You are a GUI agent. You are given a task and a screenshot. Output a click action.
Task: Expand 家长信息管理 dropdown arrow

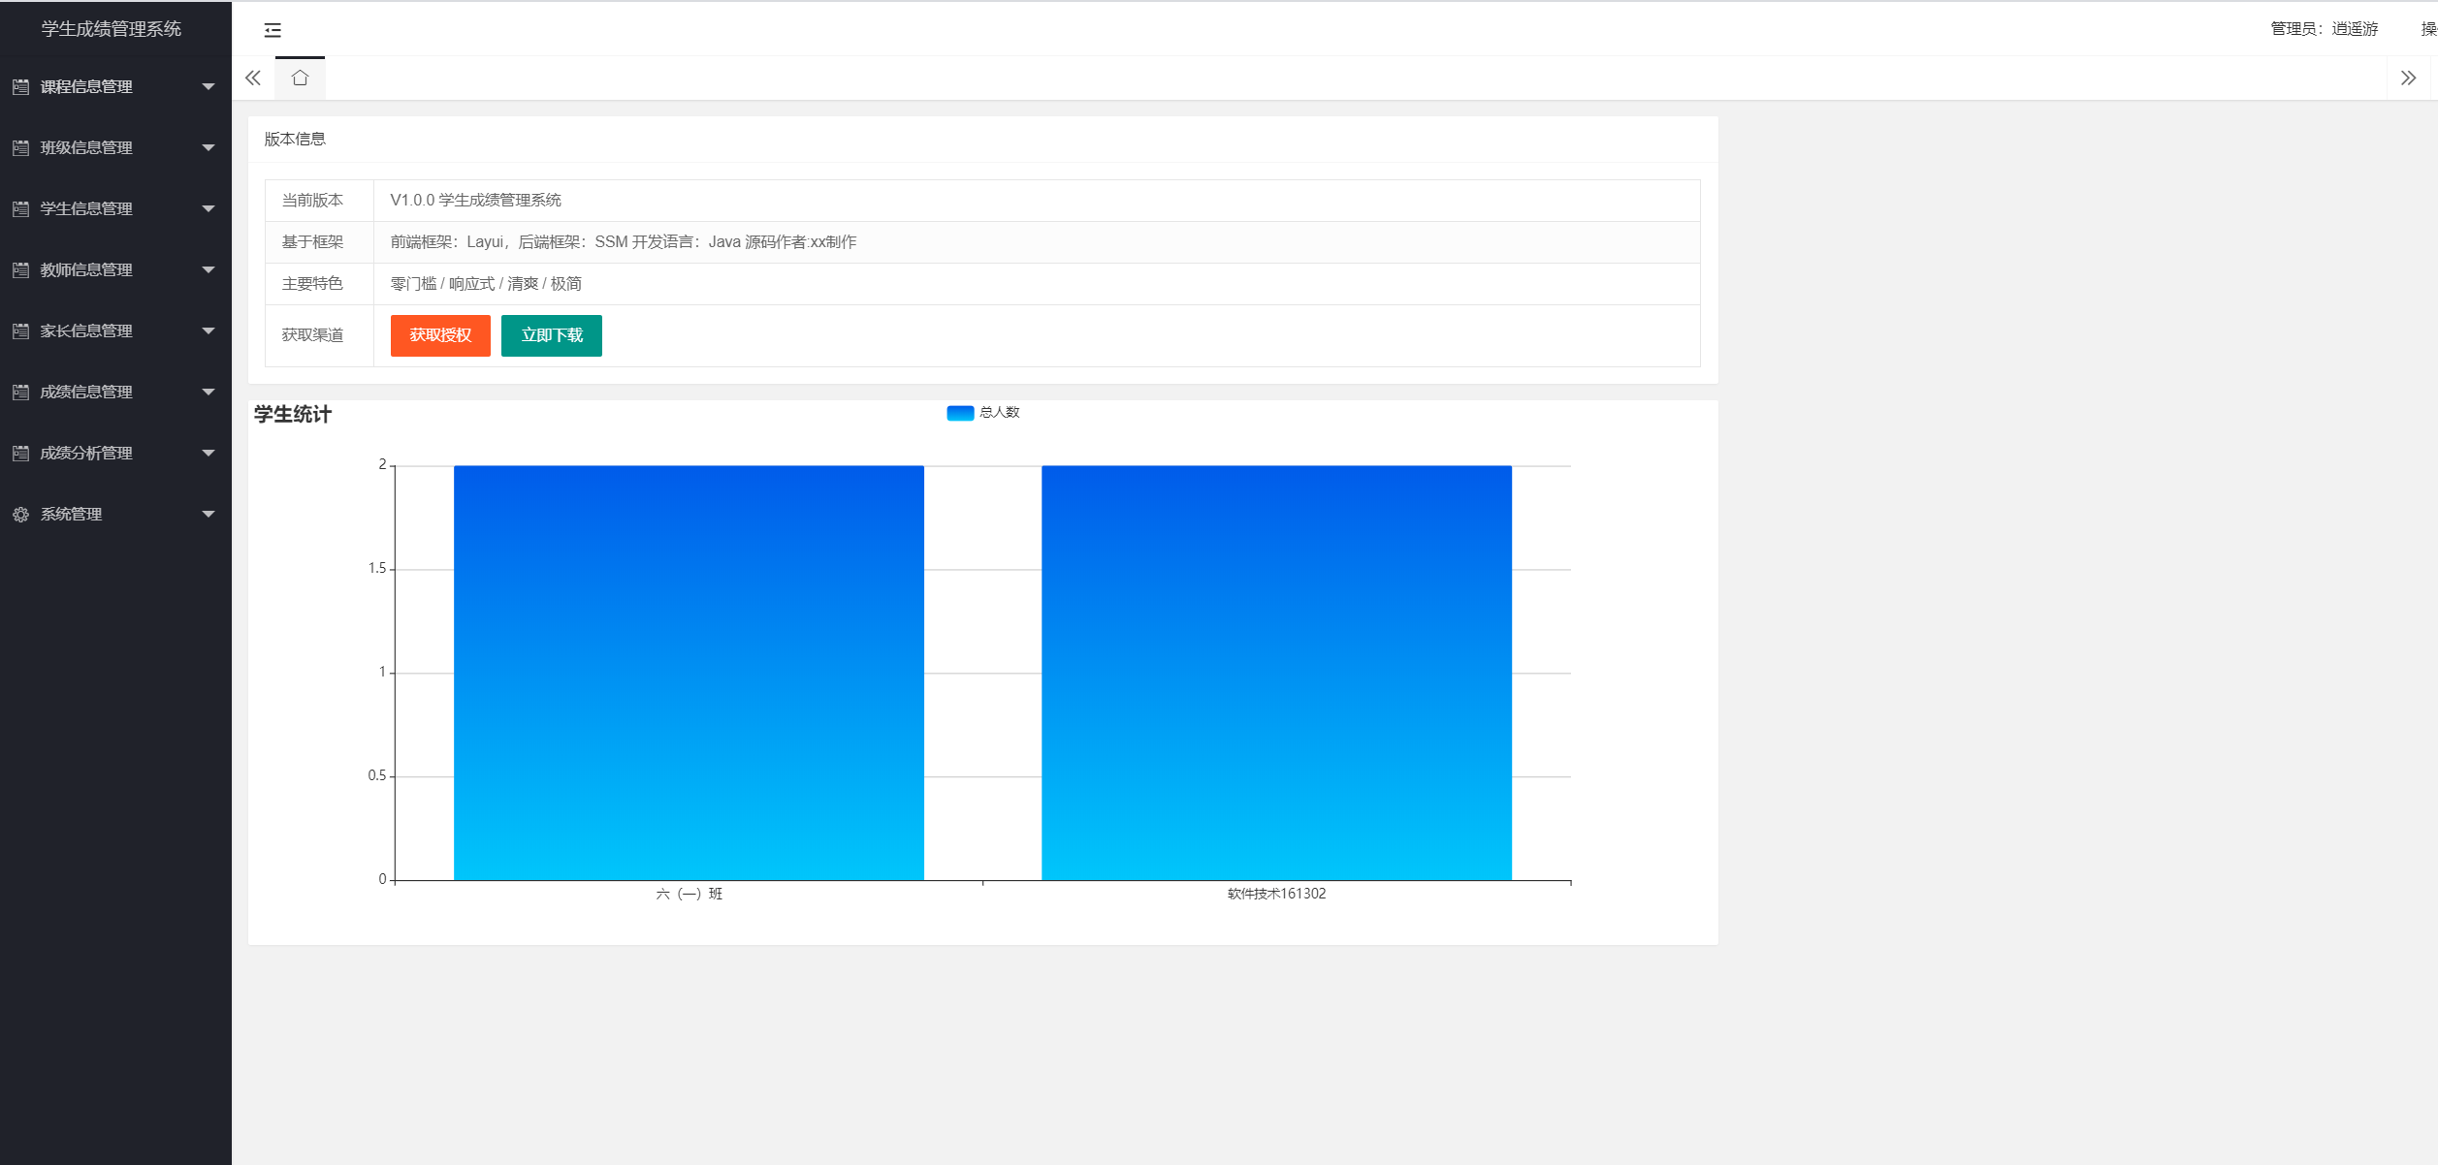(208, 331)
